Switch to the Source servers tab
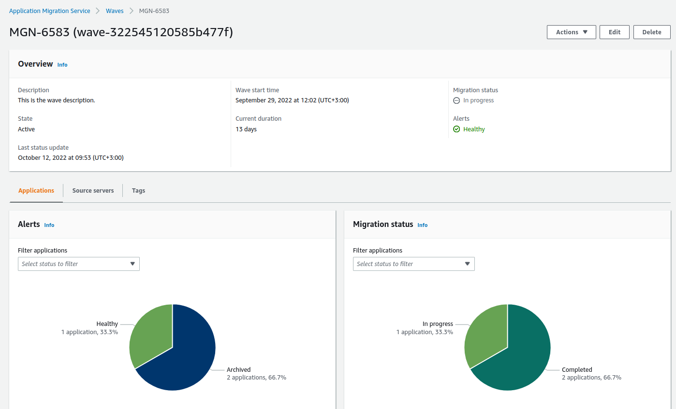676x409 pixels. point(93,190)
